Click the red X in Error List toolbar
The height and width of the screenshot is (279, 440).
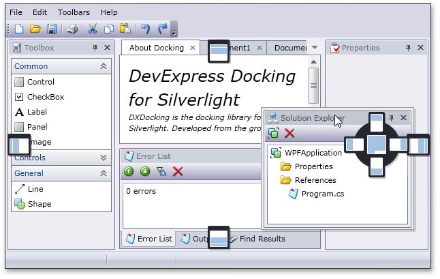[x=178, y=171]
